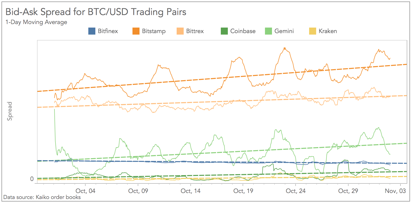Select the Bitstamp legend label
The height and width of the screenshot is (204, 412).
[x=154, y=31]
